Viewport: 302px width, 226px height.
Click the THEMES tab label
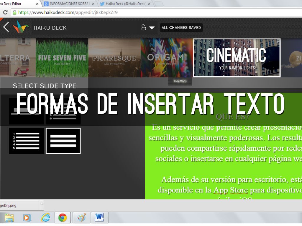pyautogui.click(x=180, y=81)
